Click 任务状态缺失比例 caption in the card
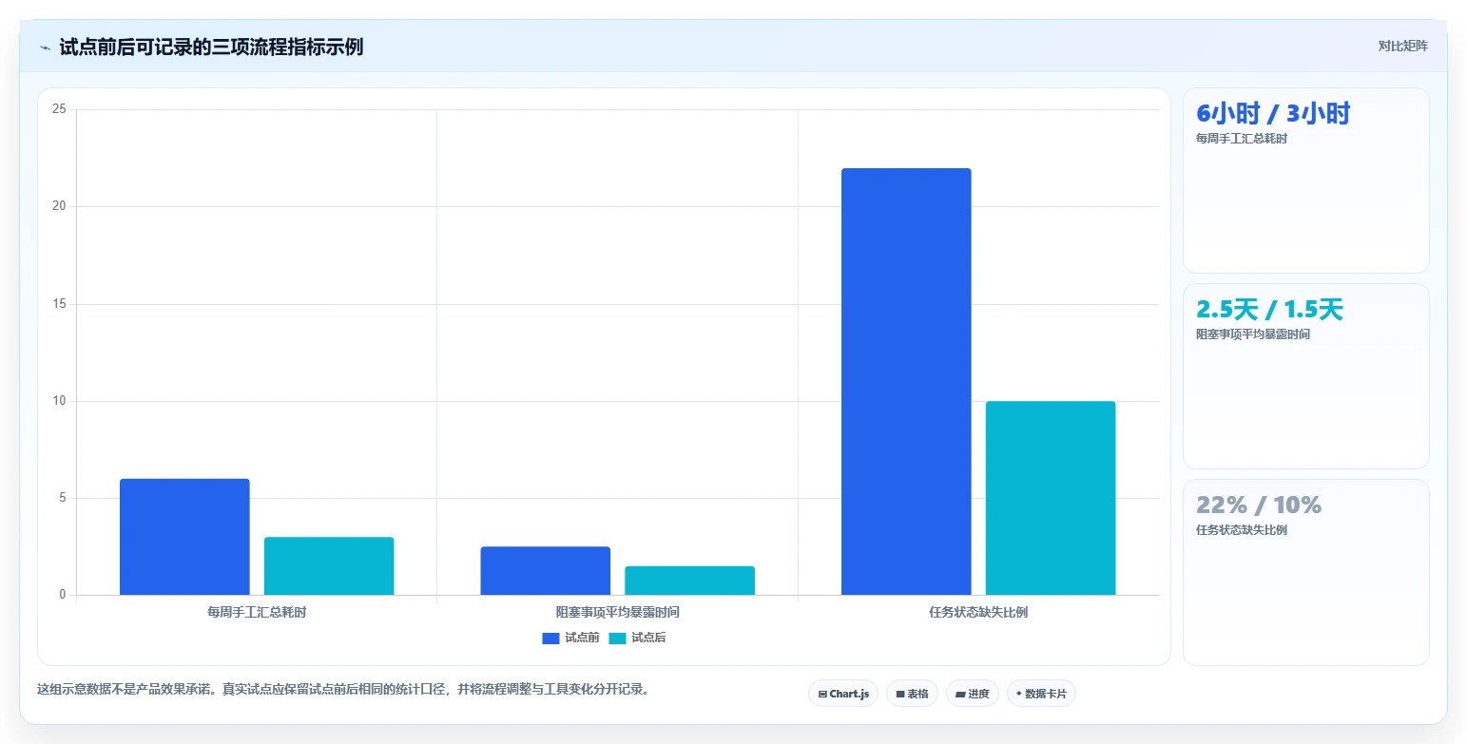The height and width of the screenshot is (744, 1467). 1242,530
